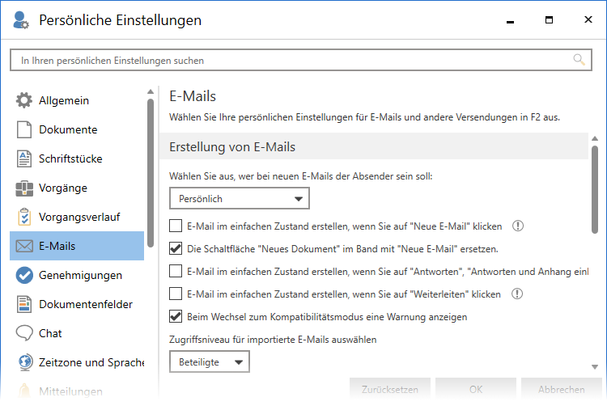This screenshot has height=410, width=607.
Task: Click the Allgemein gear icon
Action: pyautogui.click(x=24, y=100)
